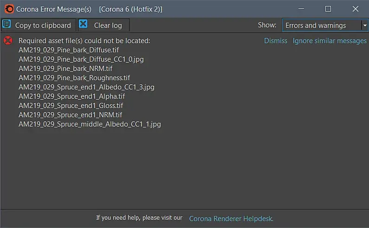Click the Required asset file(s) error heading
This screenshot has width=369, height=228.
pyautogui.click(x=84, y=41)
